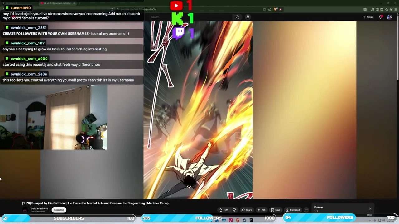Image resolution: width=399 pixels, height=224 pixels.
Task: Click the Kick 535 followers goal bar
Action: tap(209, 218)
